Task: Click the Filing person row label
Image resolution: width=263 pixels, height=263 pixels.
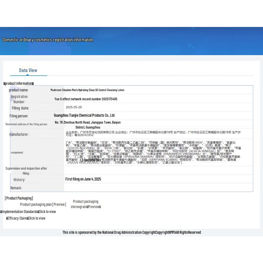Action: [x=19, y=116]
